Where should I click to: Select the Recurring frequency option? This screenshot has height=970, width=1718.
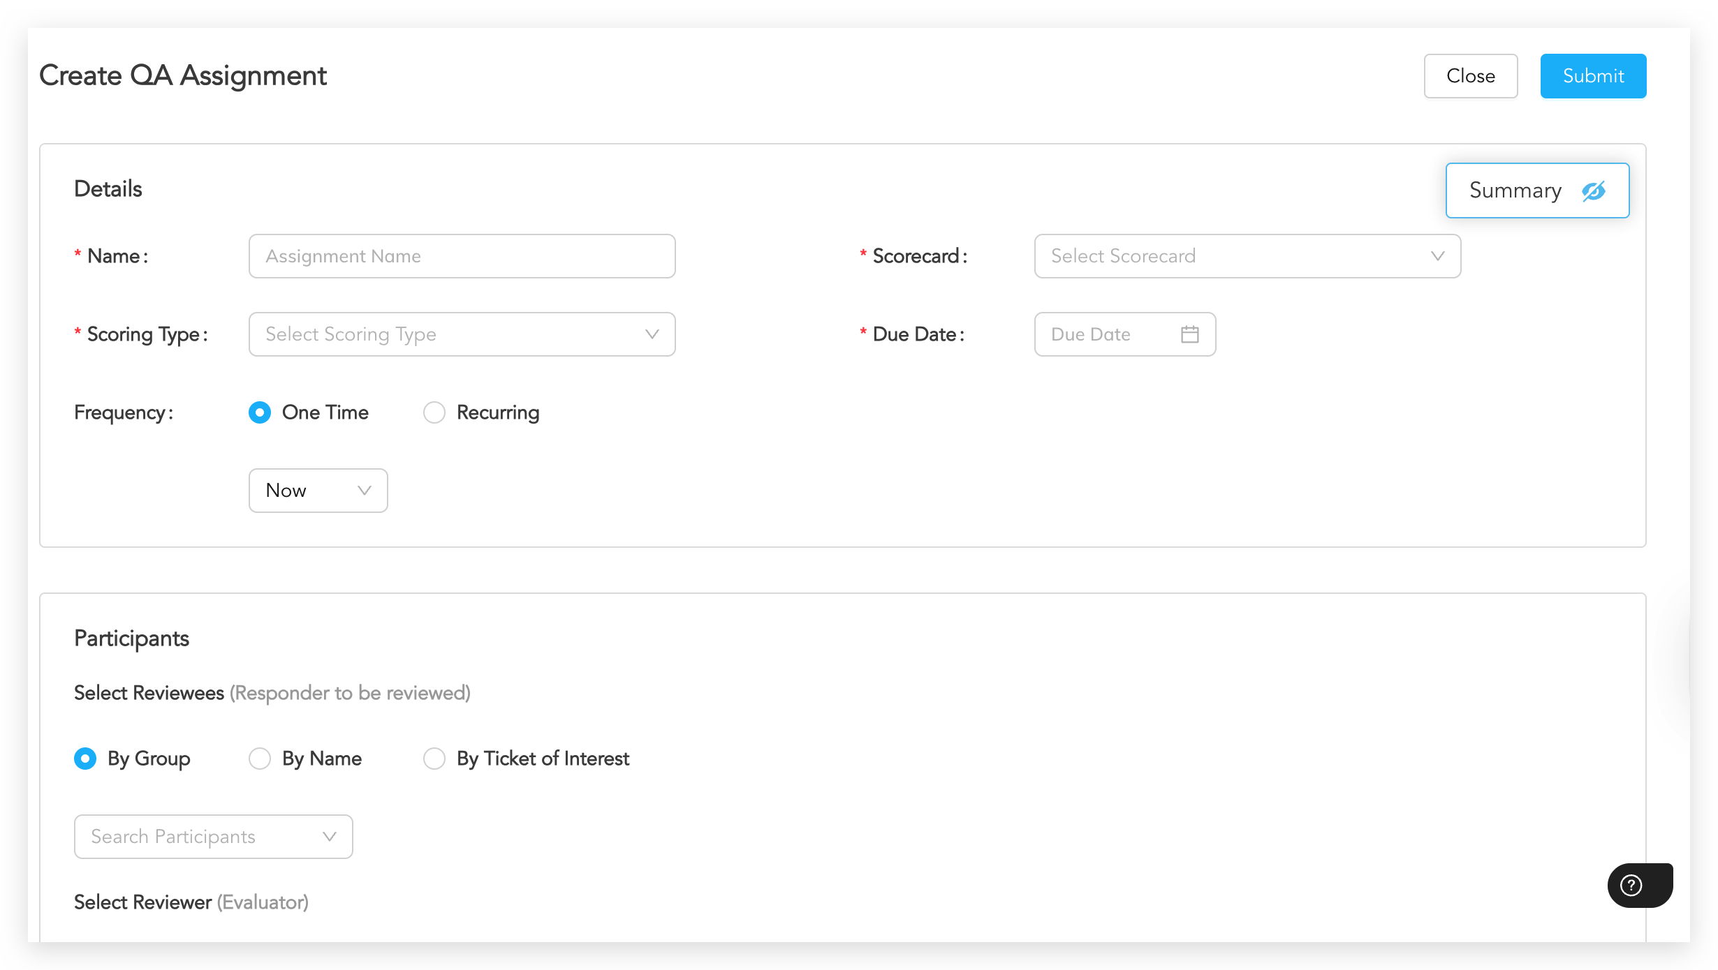pos(434,412)
